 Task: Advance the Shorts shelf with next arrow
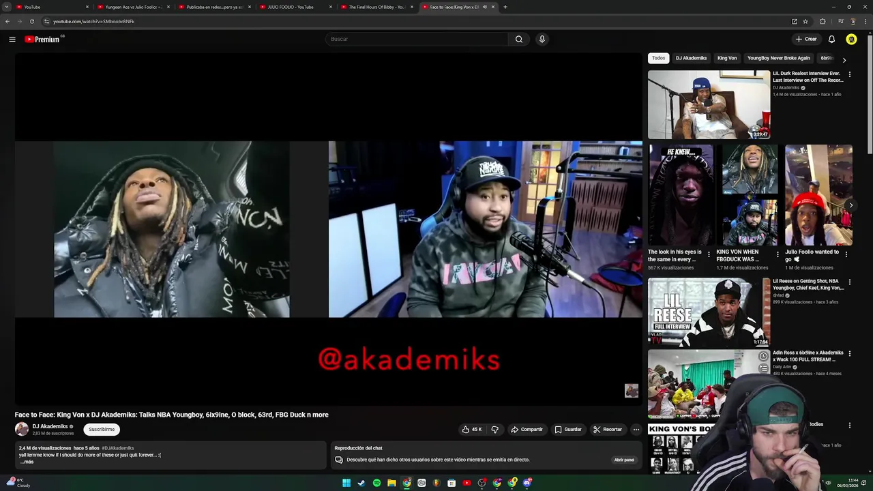(850, 205)
